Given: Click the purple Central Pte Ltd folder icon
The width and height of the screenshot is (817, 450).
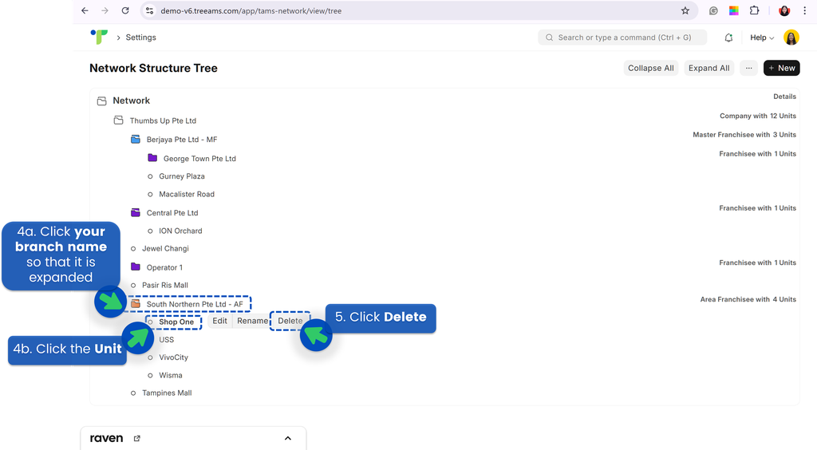Looking at the screenshot, I should coord(136,212).
